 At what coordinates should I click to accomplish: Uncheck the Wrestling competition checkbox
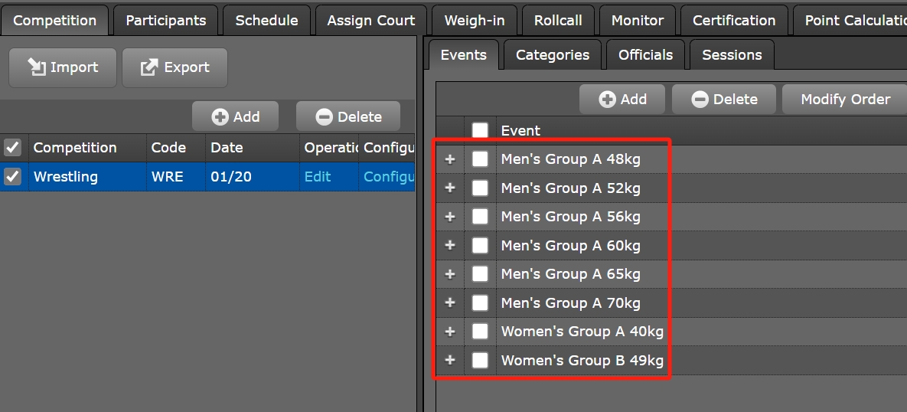coord(13,177)
